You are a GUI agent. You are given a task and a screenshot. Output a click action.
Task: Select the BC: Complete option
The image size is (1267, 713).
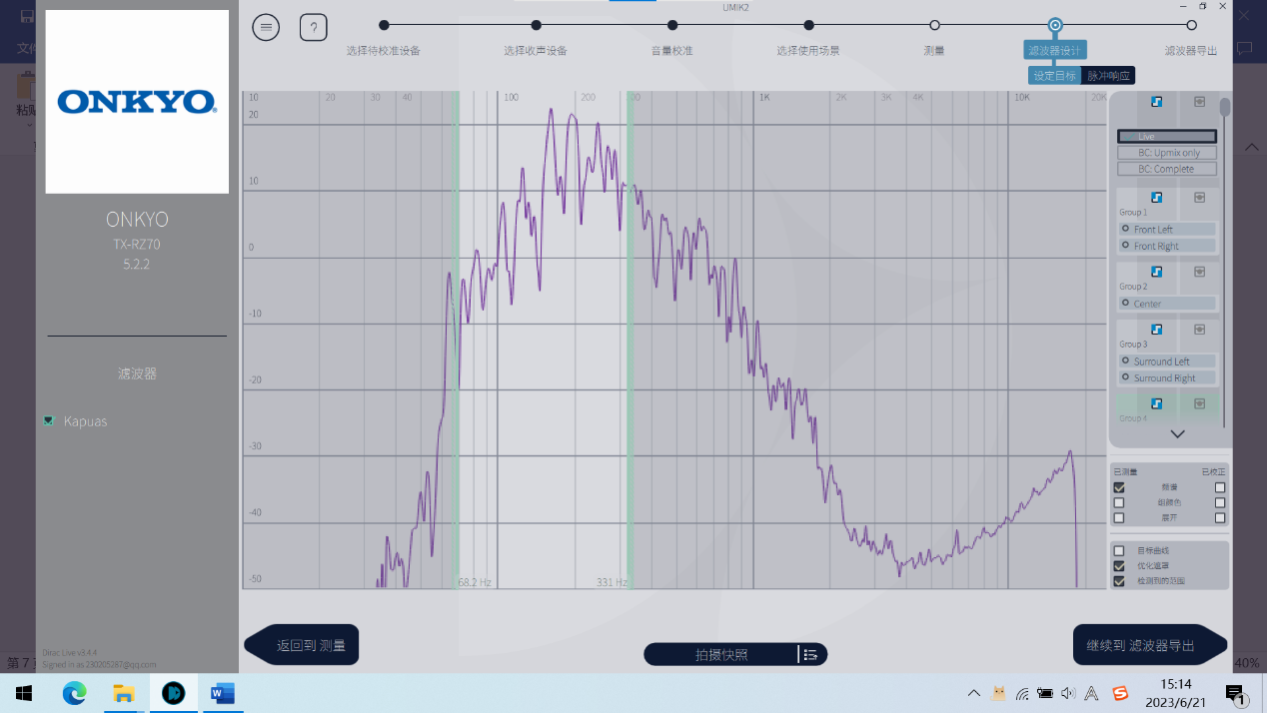tap(1166, 169)
